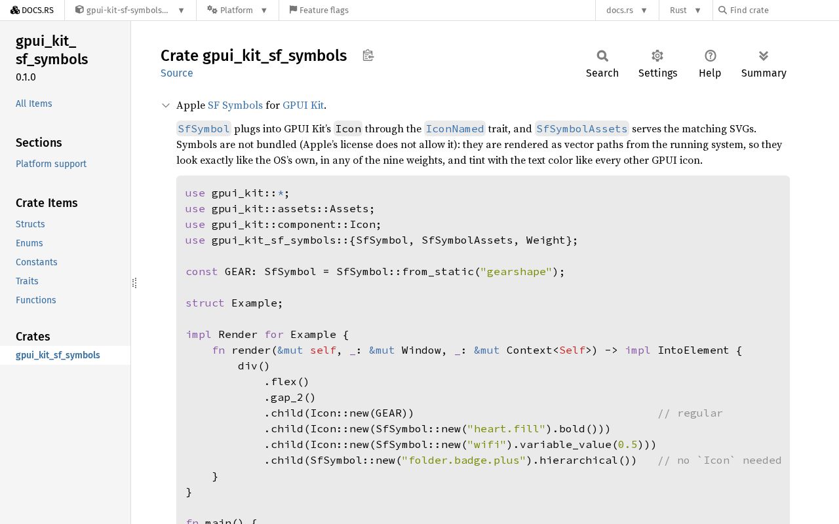Open the gpui-kit-sf-symbols crate dropdown

130,10
